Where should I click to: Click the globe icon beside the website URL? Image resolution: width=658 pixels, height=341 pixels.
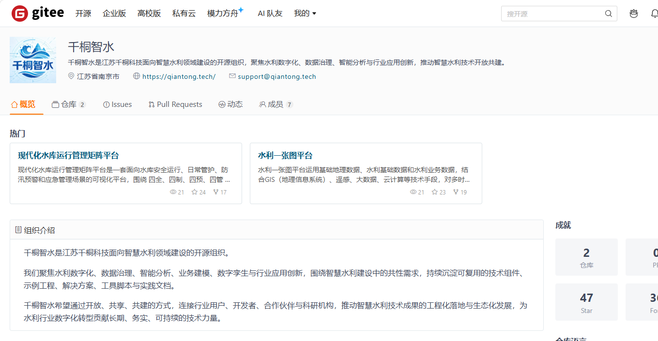[137, 76]
